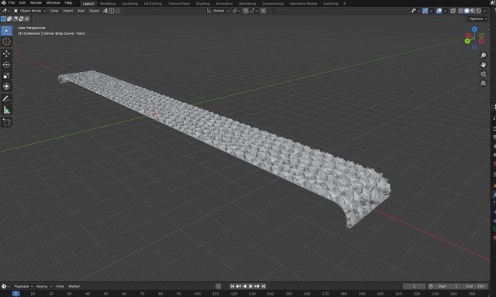The image size is (496, 297).
Task: Switch to wireframe viewport shading
Action: (x=461, y=11)
